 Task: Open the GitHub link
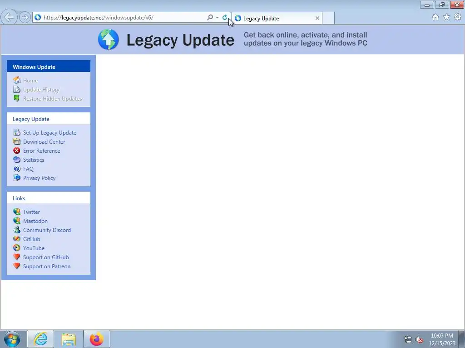click(x=31, y=239)
